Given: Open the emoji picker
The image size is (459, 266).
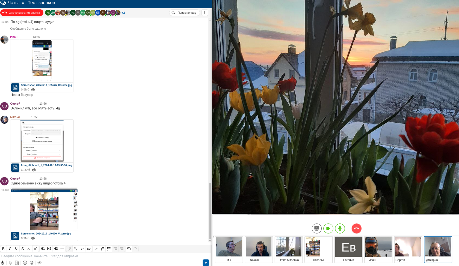Looking at the screenshot, I should [25, 263].
